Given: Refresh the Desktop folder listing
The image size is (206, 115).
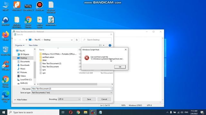Looking at the screenshot, I should coord(77,40).
